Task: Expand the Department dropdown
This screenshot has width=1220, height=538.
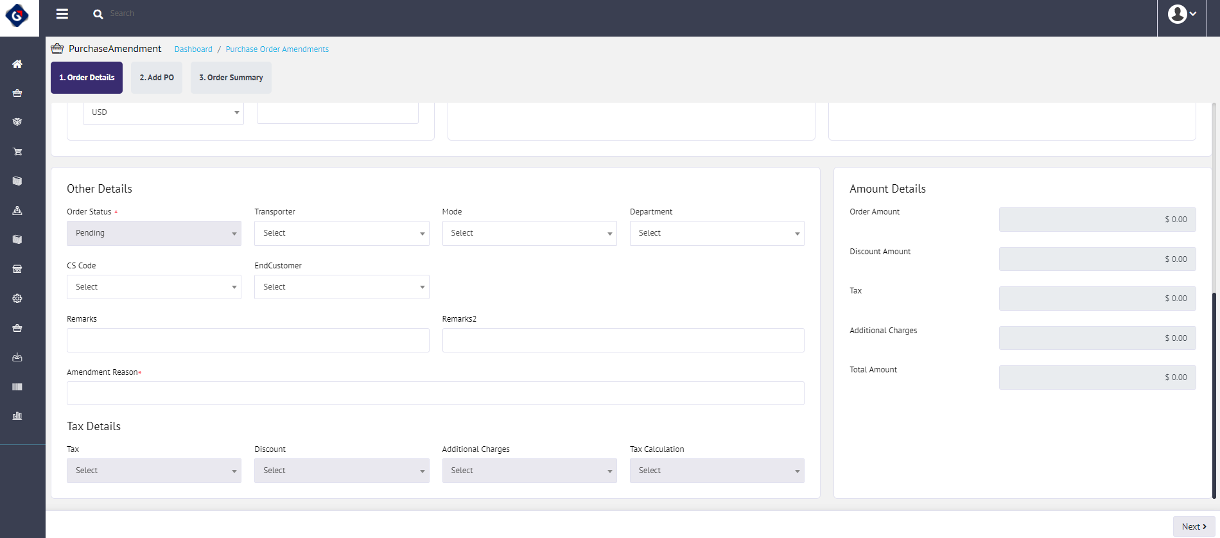Action: pyautogui.click(x=717, y=233)
